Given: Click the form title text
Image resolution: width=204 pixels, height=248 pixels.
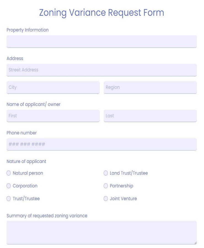Looking at the screenshot, I should click(101, 13).
